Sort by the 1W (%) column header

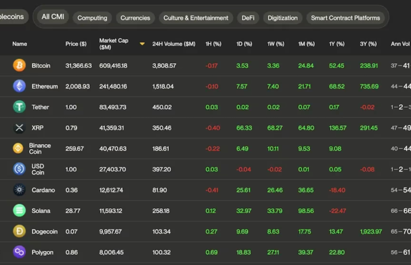tap(276, 44)
